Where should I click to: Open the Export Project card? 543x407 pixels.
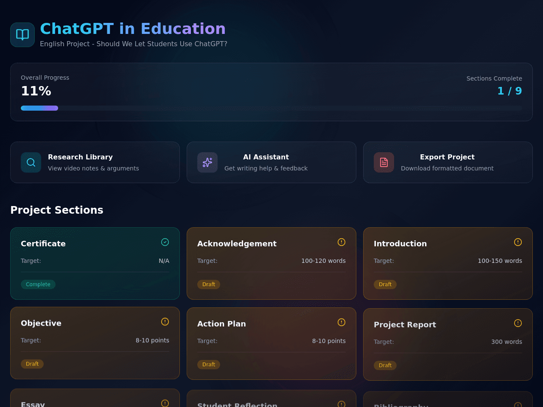[x=448, y=162]
